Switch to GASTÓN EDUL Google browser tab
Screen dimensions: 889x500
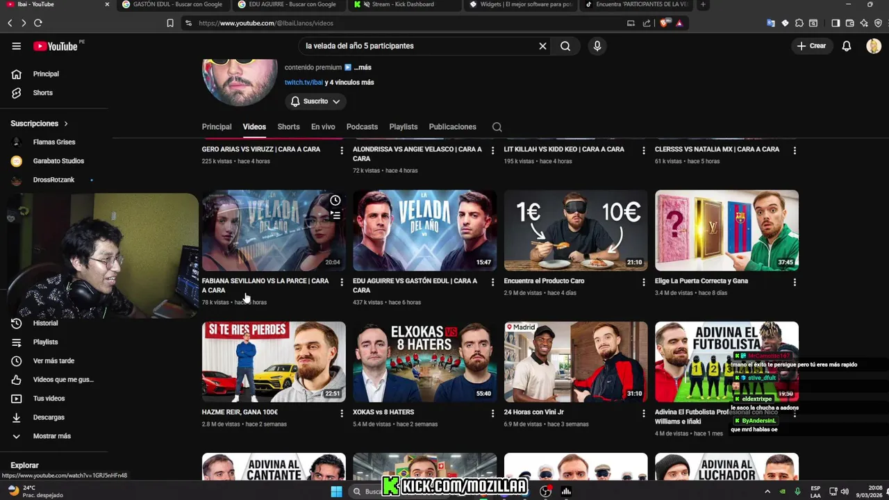172,4
